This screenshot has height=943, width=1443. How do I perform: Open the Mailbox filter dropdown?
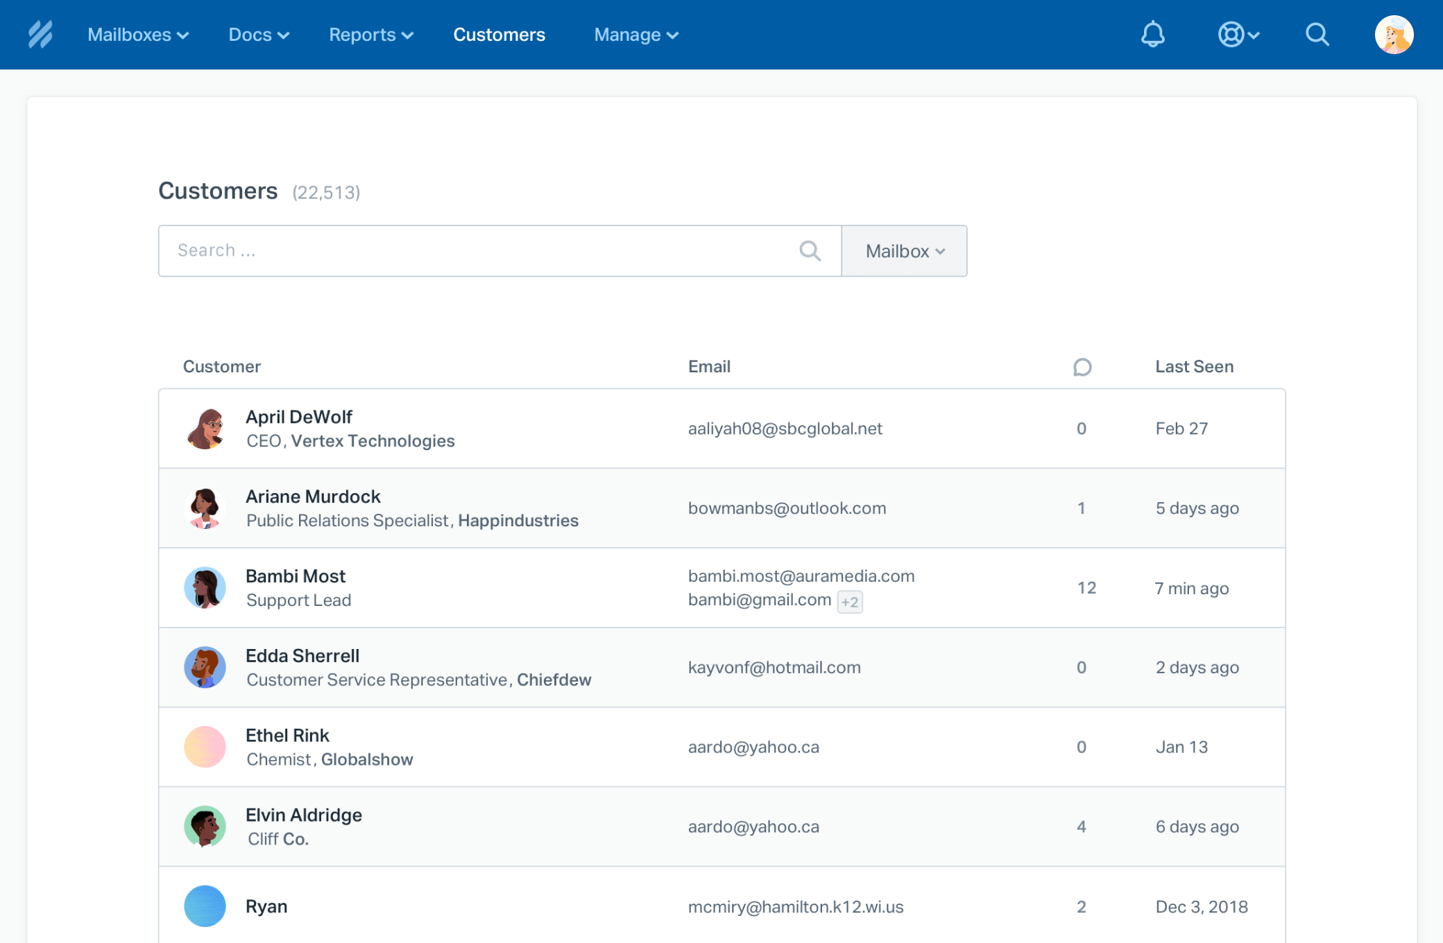(x=905, y=251)
